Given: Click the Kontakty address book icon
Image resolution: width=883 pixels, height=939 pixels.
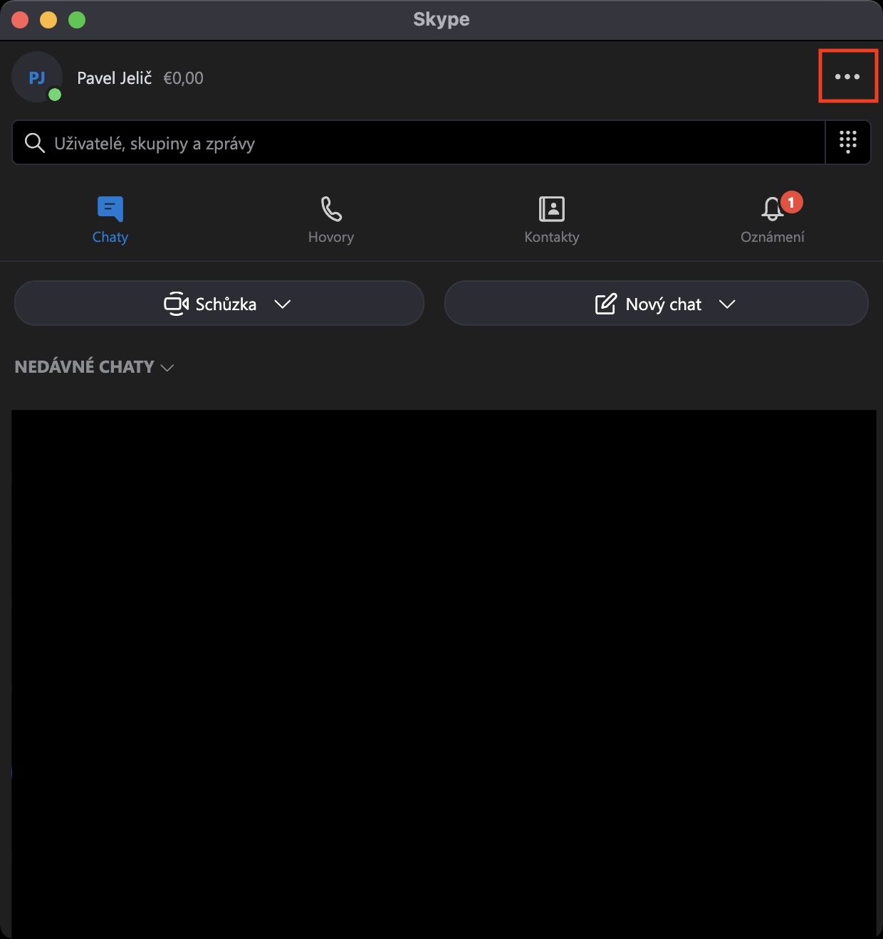Looking at the screenshot, I should click(552, 209).
